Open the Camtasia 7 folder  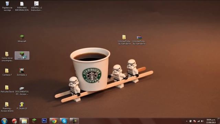pos(7,72)
